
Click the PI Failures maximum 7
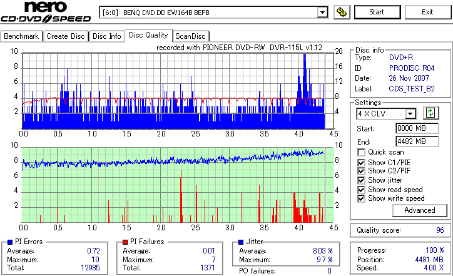coord(213,260)
